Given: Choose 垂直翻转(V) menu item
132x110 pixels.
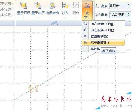Looking at the screenshot, I should pos(103,36).
